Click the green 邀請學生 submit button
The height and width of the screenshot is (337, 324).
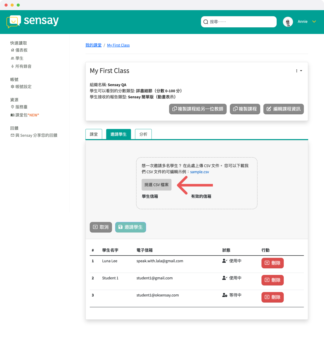tap(131, 227)
